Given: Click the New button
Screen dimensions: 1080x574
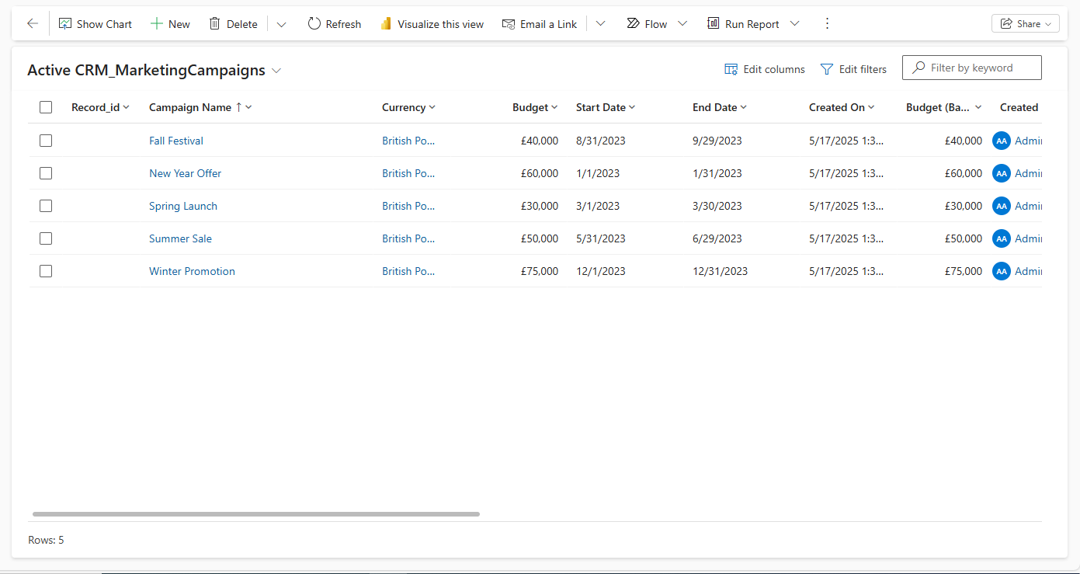Looking at the screenshot, I should click(x=169, y=23).
